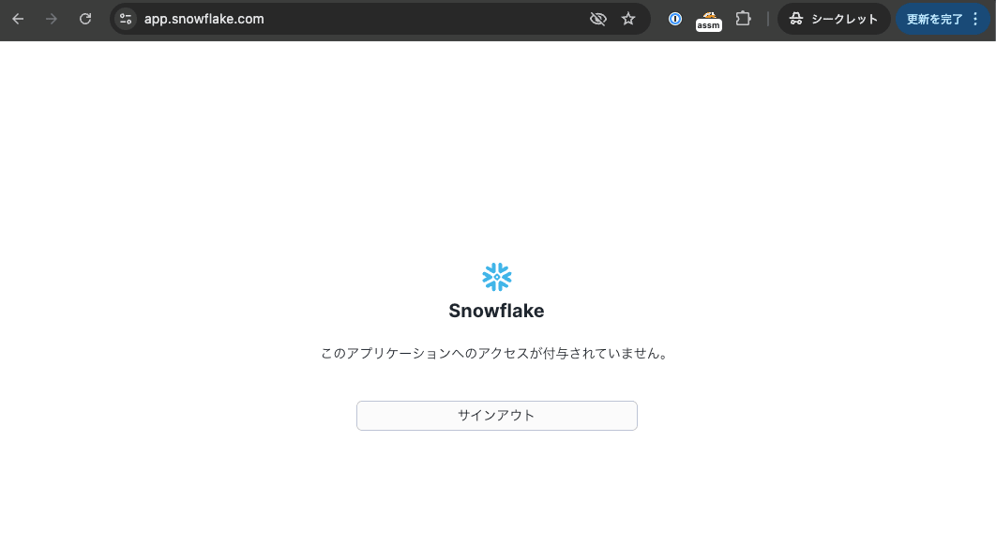Click the Snowflake snowflake logo

[x=497, y=277]
